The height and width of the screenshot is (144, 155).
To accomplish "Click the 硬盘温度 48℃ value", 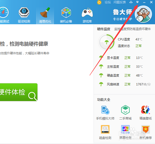I will (139, 76).
